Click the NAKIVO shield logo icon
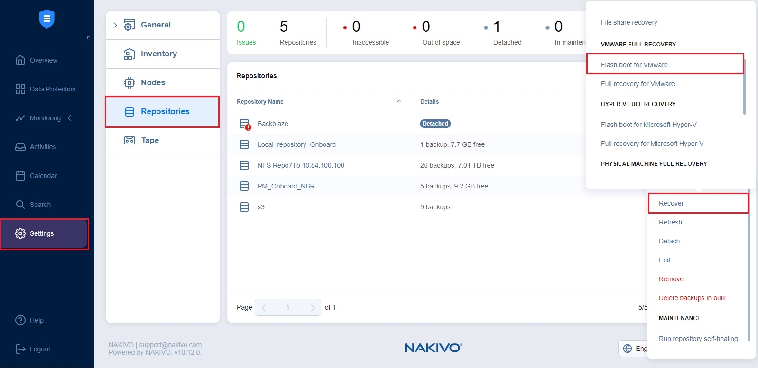758x368 pixels. [46, 19]
